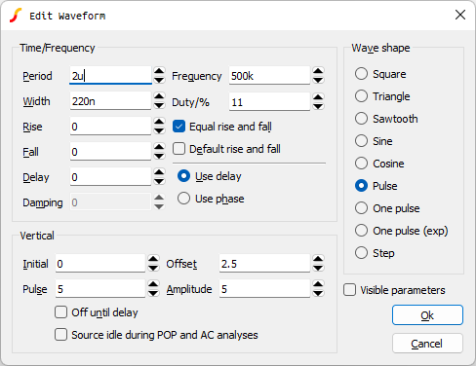
Task: Decrease Delay value with down arrow
Action: click(159, 181)
